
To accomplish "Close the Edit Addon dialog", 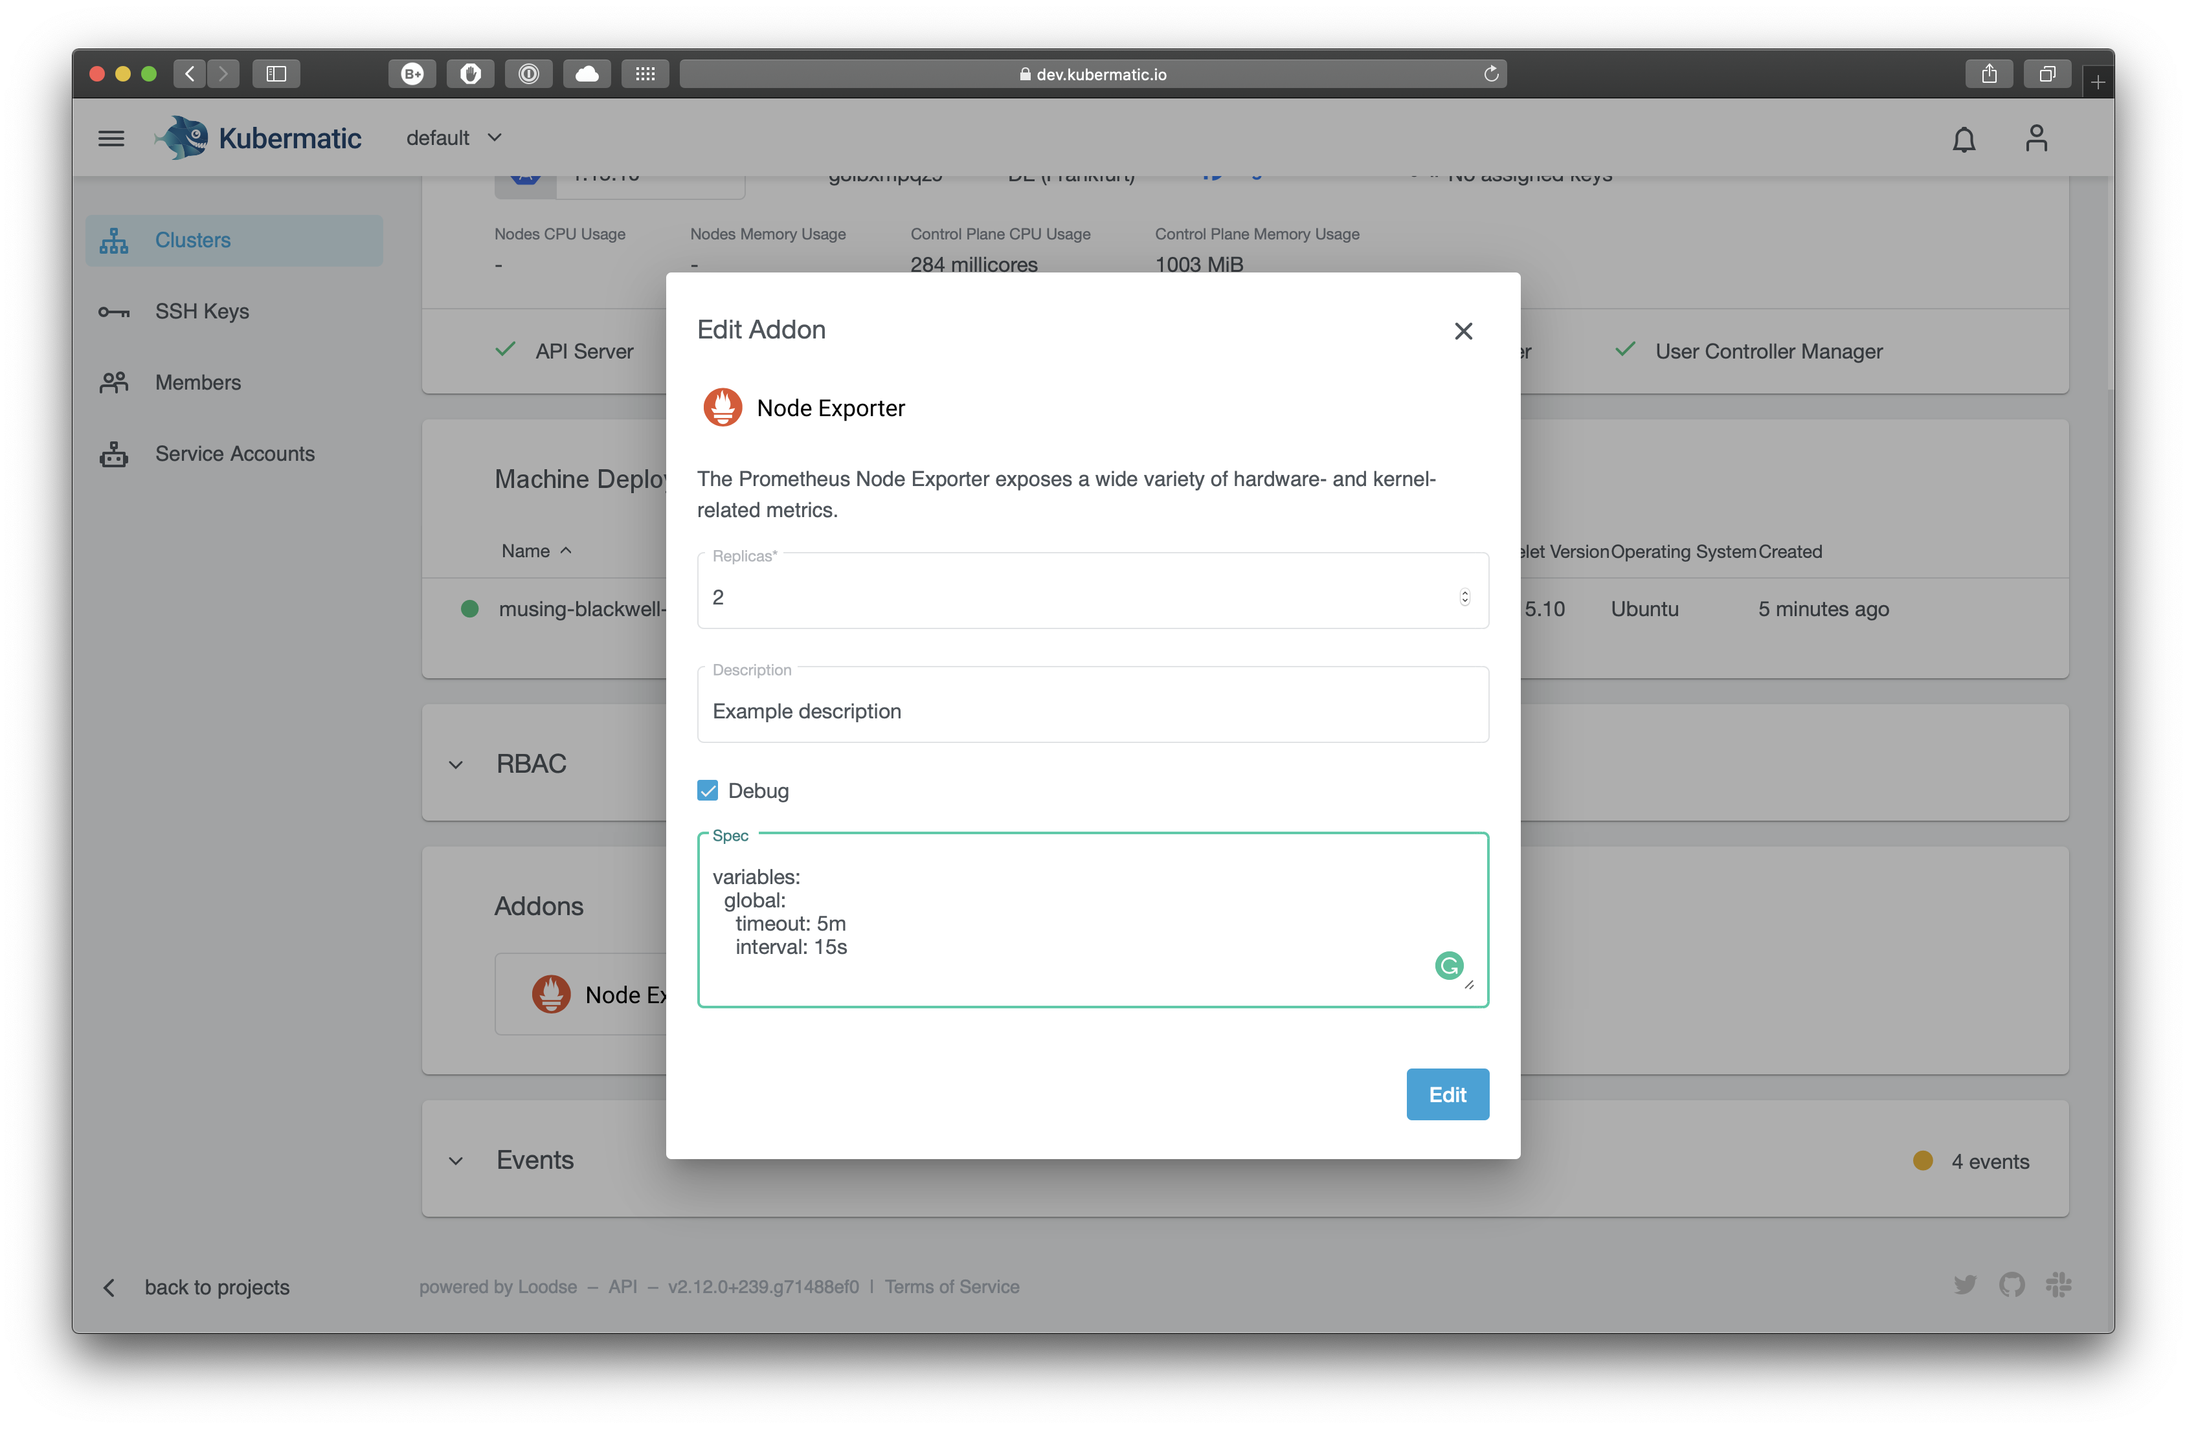I will point(1463,331).
